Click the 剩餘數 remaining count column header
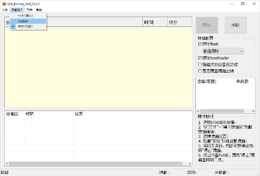Image resolution: width=260 pixels, height=176 pixels. (245, 81)
